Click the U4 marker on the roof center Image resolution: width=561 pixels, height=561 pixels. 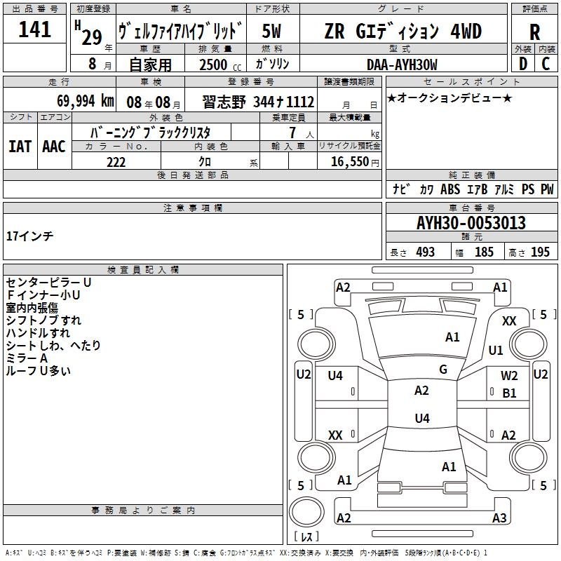[421, 419]
